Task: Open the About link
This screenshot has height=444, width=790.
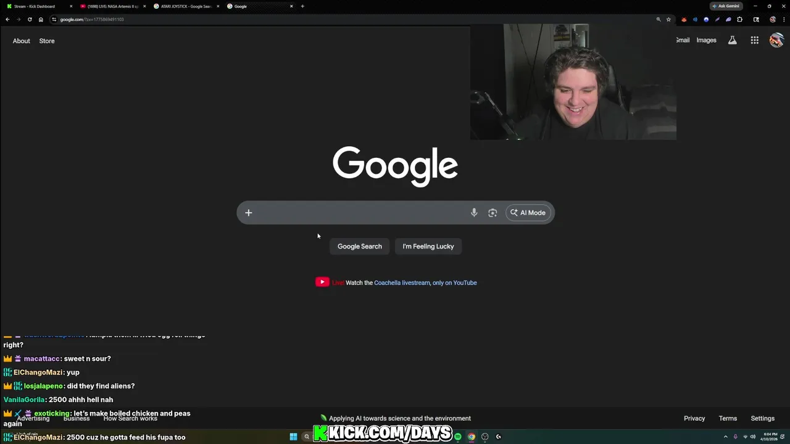Action: point(22,41)
